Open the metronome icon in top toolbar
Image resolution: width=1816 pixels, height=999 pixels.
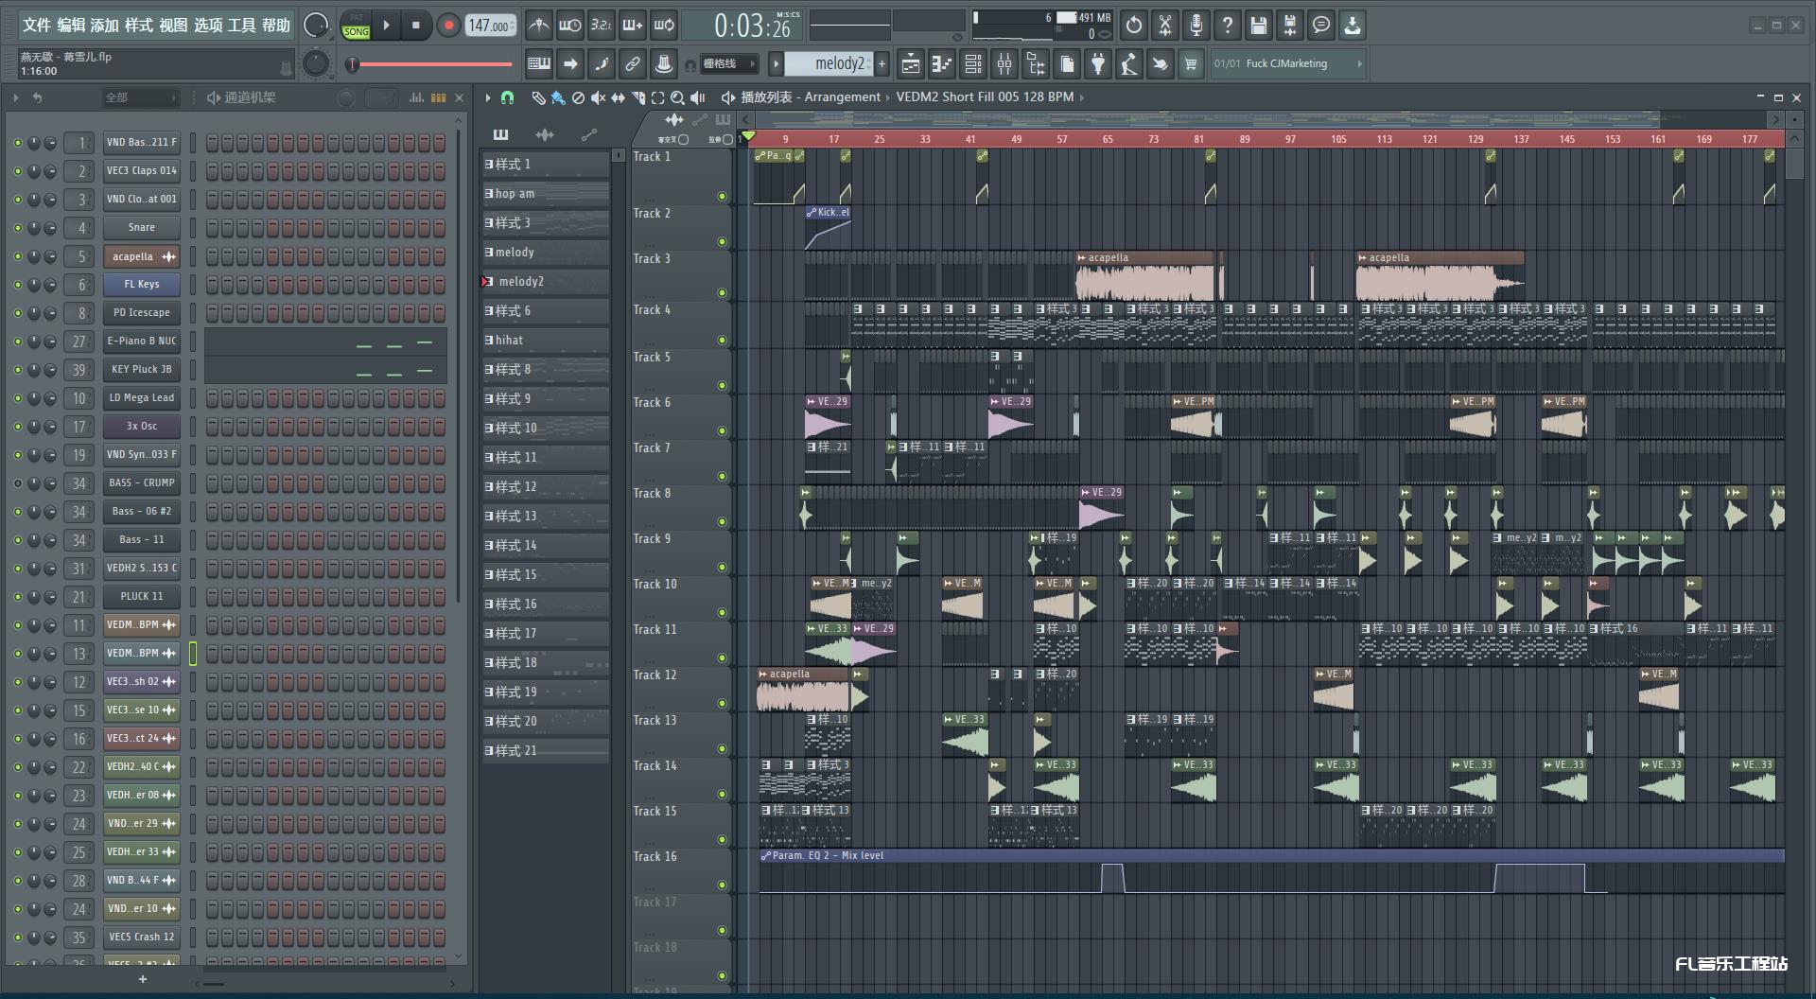pos(538,26)
